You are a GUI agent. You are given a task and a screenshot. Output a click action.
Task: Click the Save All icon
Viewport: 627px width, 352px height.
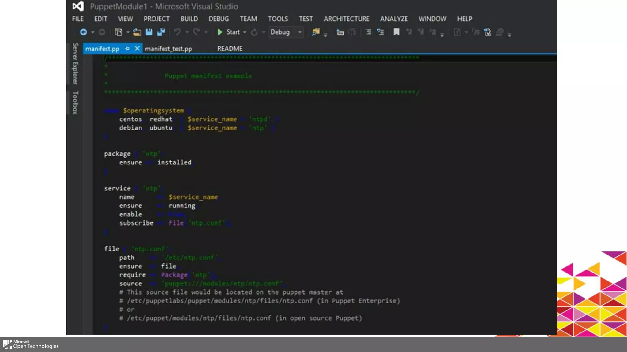[161, 32]
